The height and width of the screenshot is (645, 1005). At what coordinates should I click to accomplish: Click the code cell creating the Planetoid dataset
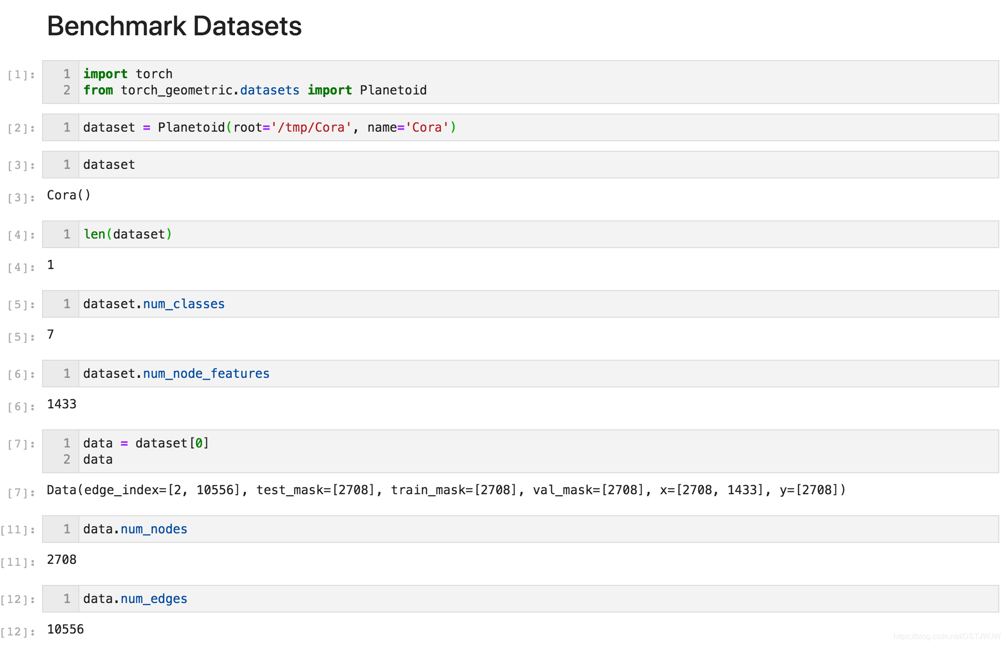click(x=520, y=127)
